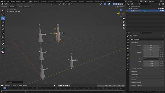Switch to Rendered viewport shading
165x93 pixels.
122,4
